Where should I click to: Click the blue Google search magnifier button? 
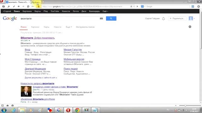pyautogui.click(x=111, y=19)
